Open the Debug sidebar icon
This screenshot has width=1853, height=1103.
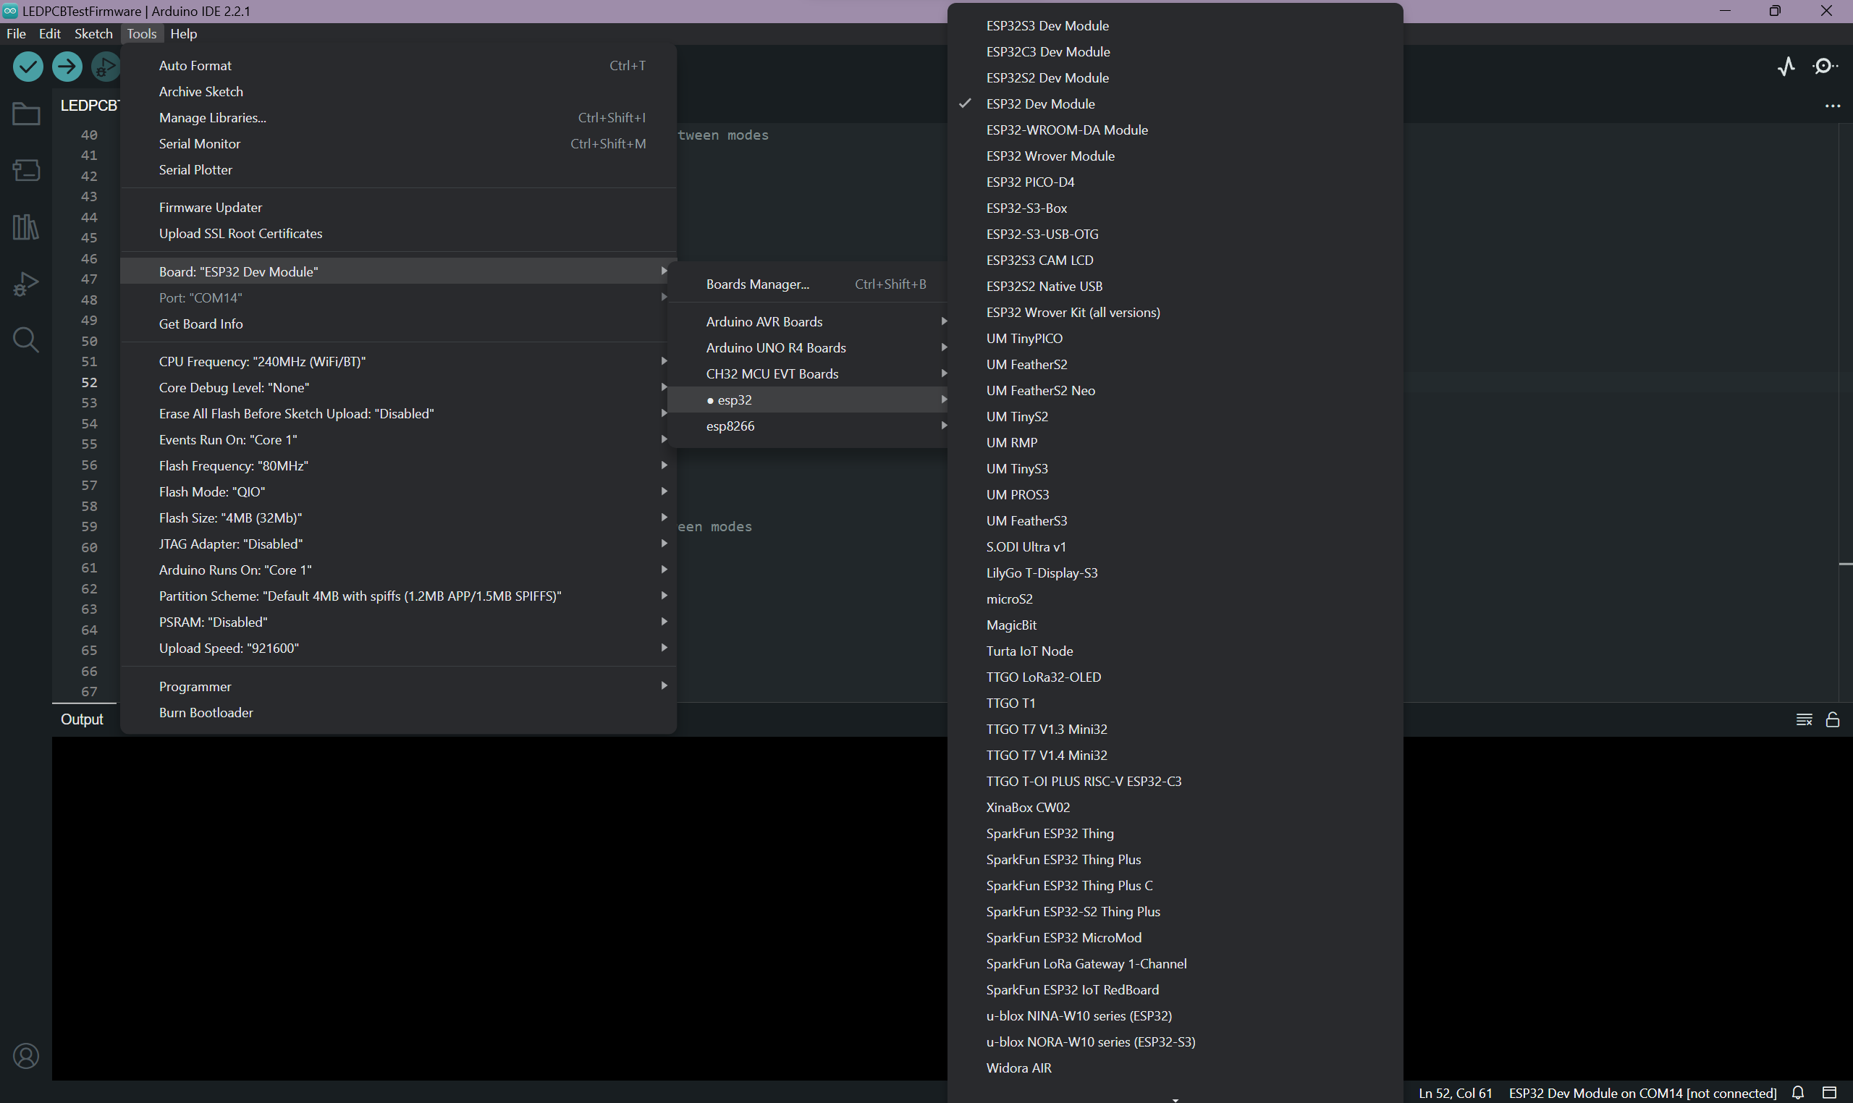click(26, 283)
